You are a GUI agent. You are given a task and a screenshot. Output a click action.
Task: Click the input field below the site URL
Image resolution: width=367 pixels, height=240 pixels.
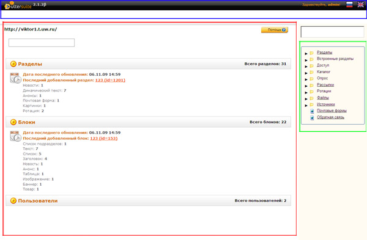click(42, 43)
